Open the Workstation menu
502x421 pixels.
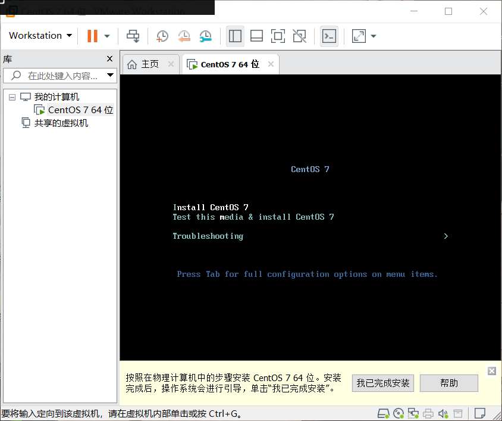click(x=40, y=36)
